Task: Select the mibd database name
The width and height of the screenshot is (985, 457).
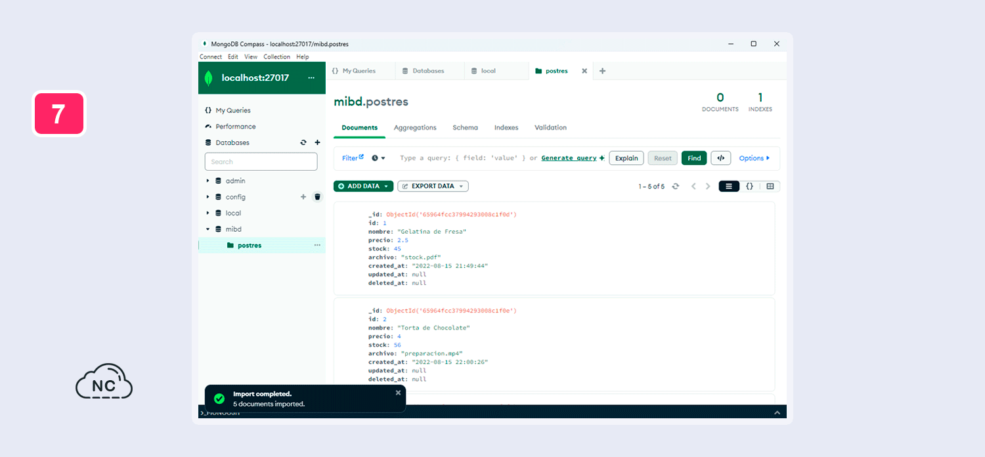Action: [x=233, y=229]
